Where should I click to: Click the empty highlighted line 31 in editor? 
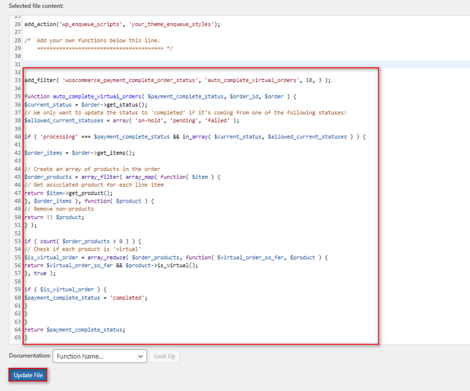click(x=246, y=64)
